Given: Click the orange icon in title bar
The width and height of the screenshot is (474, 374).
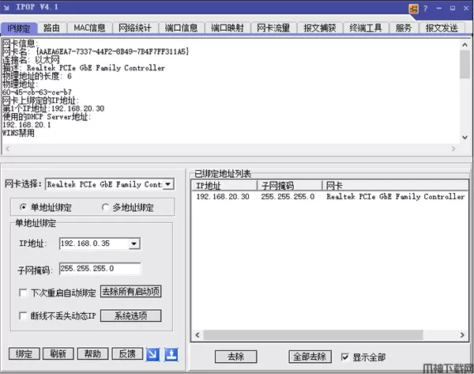Looking at the screenshot, I should (x=413, y=9).
